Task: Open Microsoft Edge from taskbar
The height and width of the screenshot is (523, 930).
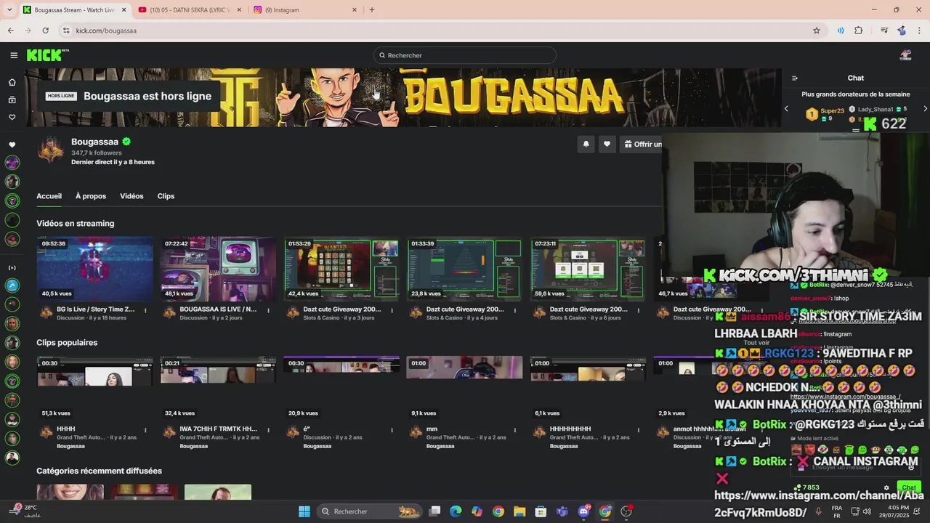Action: click(456, 511)
